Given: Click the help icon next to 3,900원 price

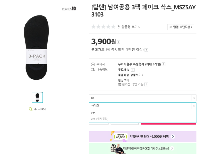Looking at the screenshot, I should coord(118,42).
